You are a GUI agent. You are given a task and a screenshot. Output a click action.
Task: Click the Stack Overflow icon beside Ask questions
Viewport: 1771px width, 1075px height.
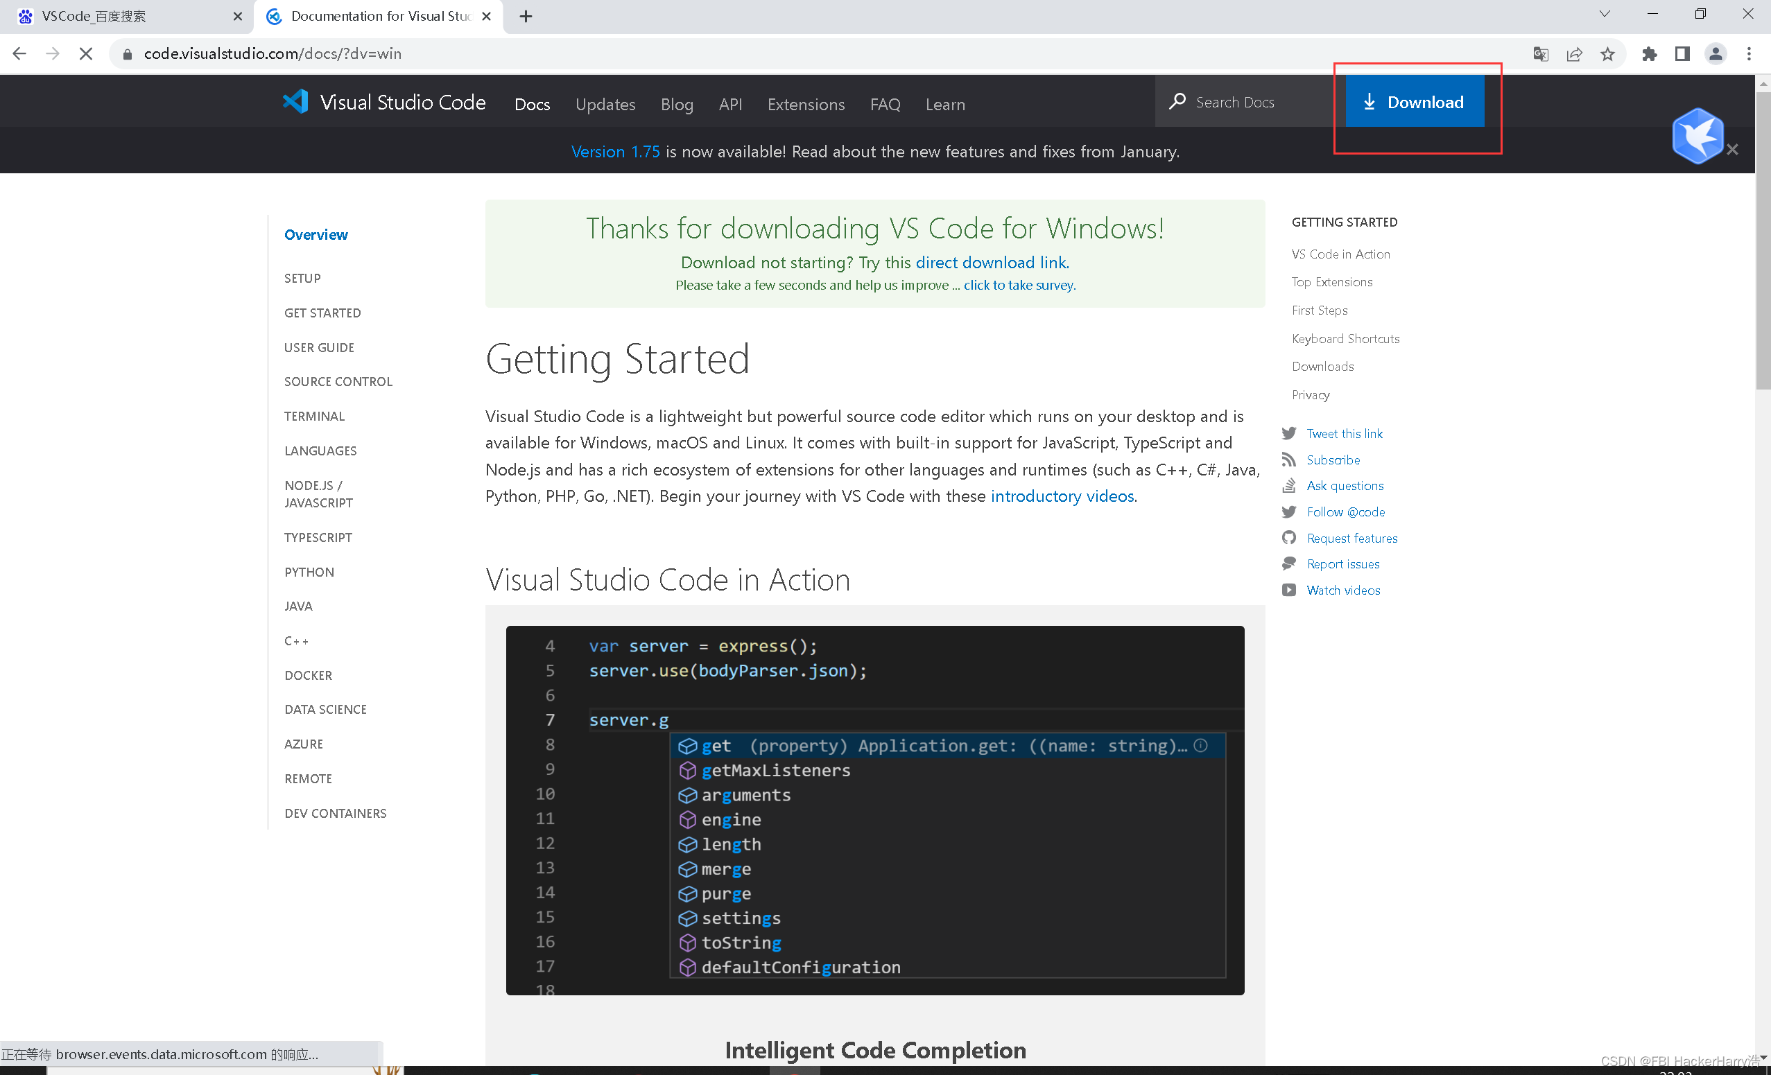coord(1290,486)
